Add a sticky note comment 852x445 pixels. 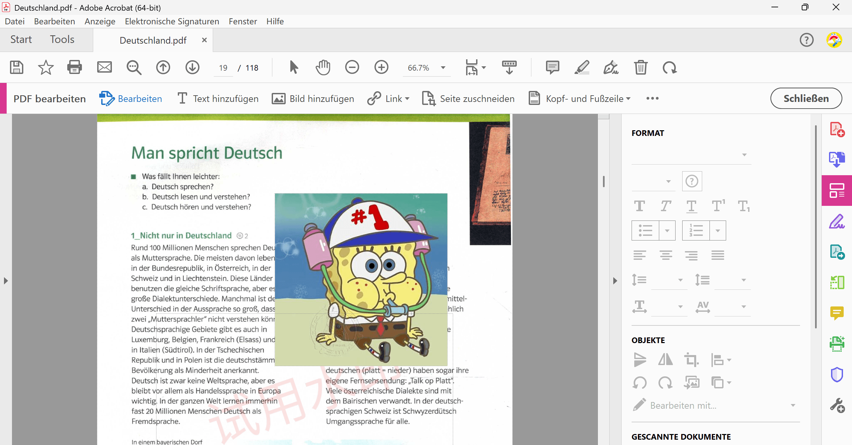point(552,68)
